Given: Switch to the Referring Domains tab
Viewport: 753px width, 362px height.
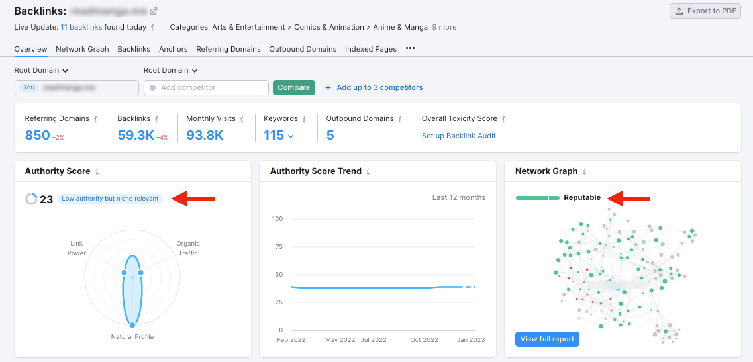Looking at the screenshot, I should coord(228,49).
